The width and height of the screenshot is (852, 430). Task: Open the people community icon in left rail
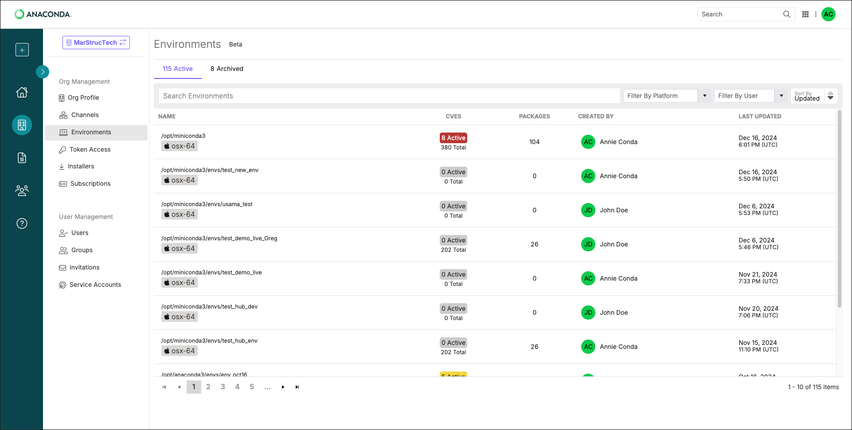[x=22, y=191]
